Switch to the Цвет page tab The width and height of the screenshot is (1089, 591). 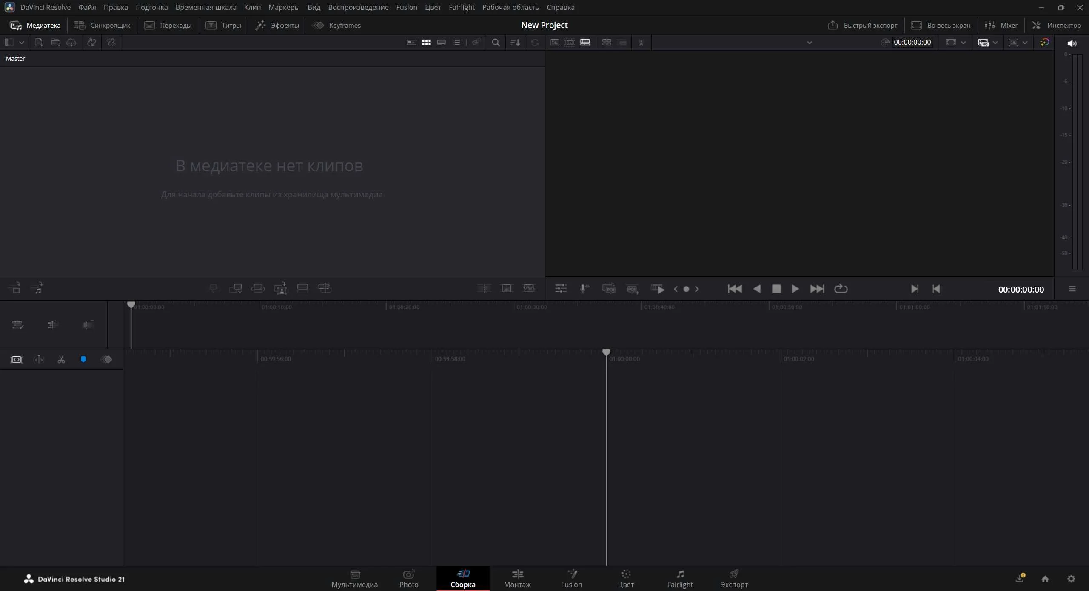(x=626, y=579)
